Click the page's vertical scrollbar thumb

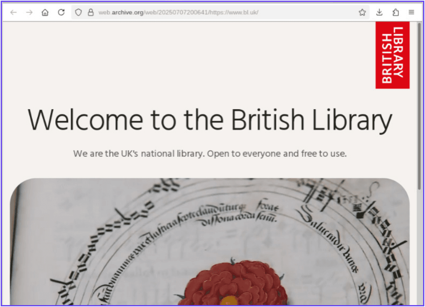click(419, 106)
